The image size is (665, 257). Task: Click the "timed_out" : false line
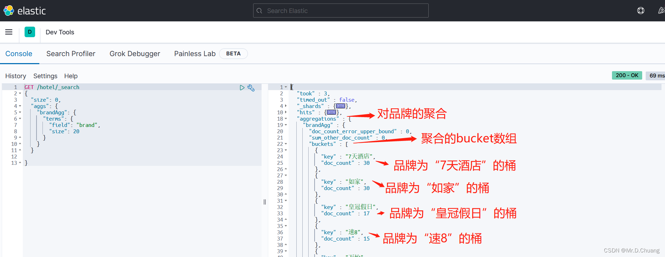[327, 100]
